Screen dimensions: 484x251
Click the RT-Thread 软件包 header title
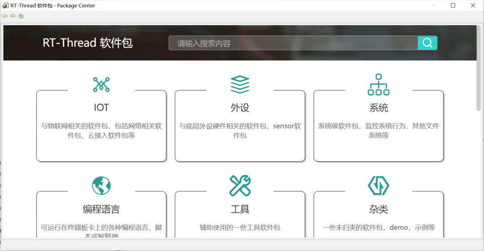pyautogui.click(x=88, y=43)
